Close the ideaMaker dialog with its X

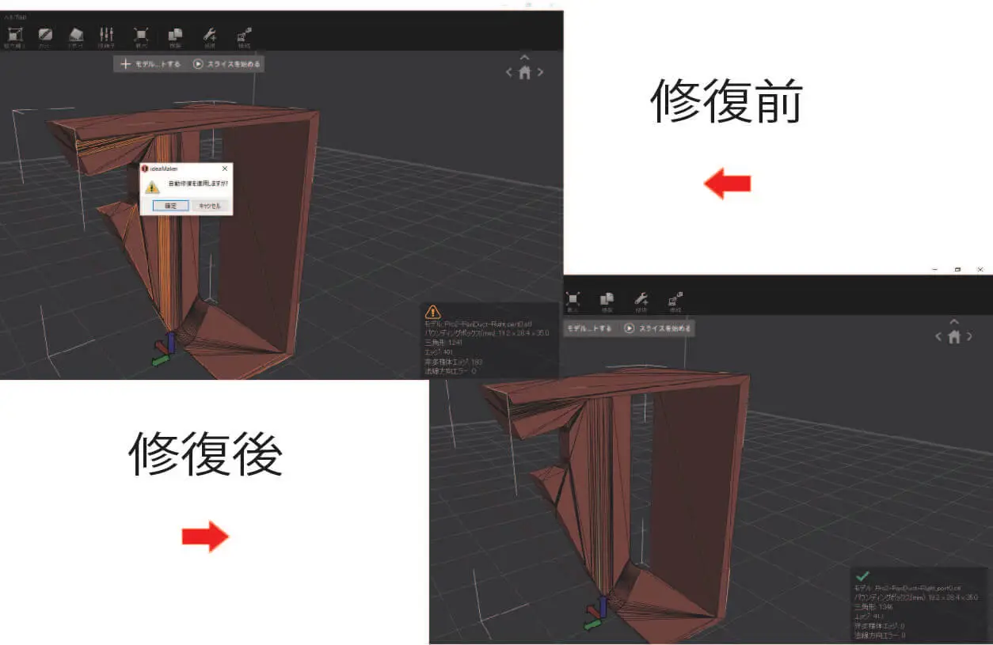point(224,169)
